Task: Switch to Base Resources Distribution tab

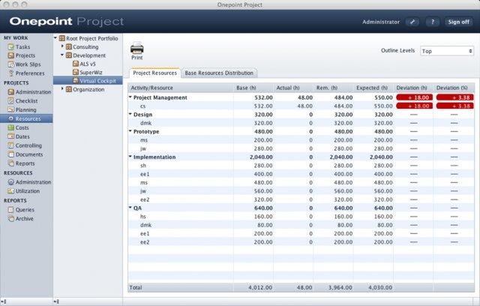Action: [x=219, y=73]
